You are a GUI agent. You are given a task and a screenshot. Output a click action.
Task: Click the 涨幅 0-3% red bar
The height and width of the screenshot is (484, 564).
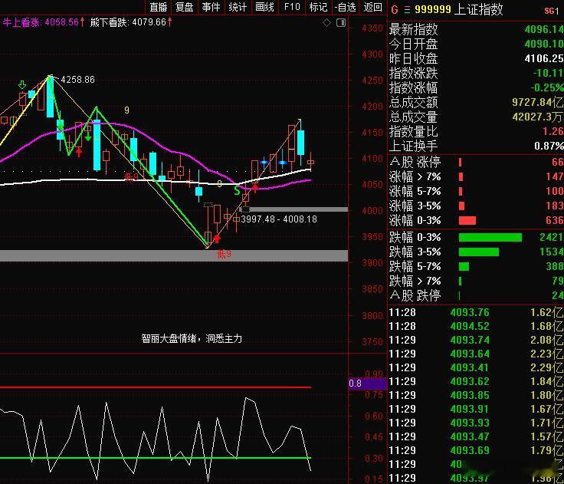(467, 220)
